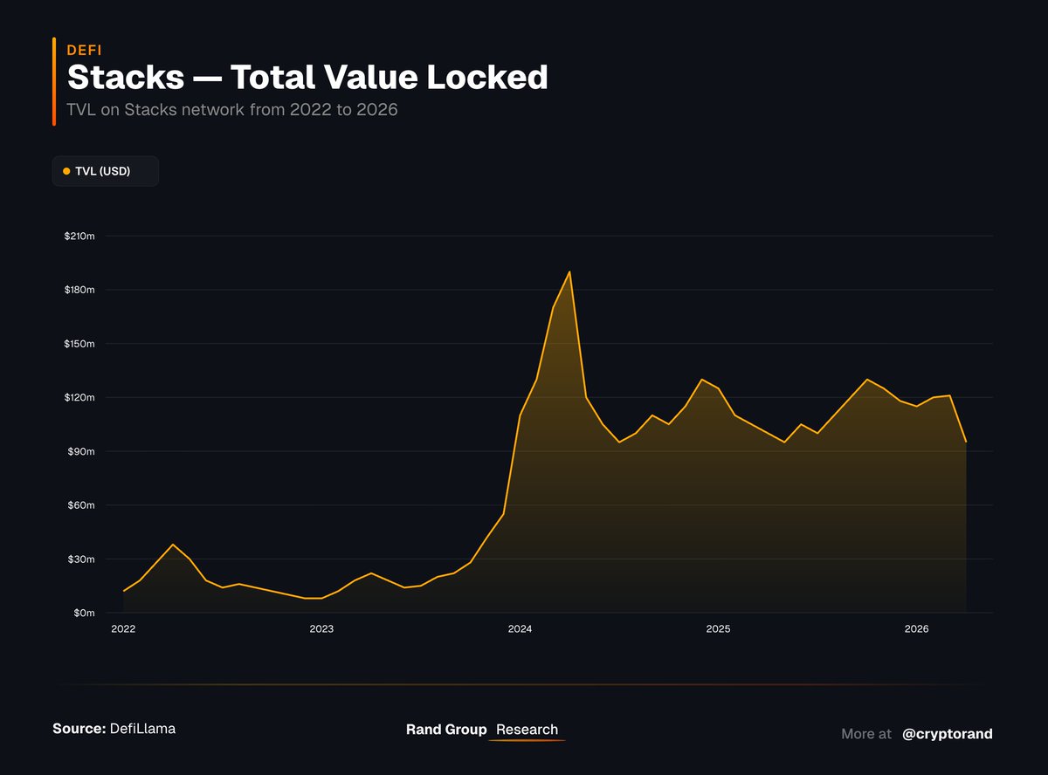Select the 2022 x-axis label
This screenshot has width=1048, height=775.
[x=123, y=629]
